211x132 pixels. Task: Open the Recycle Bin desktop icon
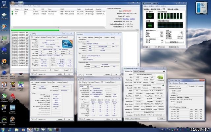point(4,4)
